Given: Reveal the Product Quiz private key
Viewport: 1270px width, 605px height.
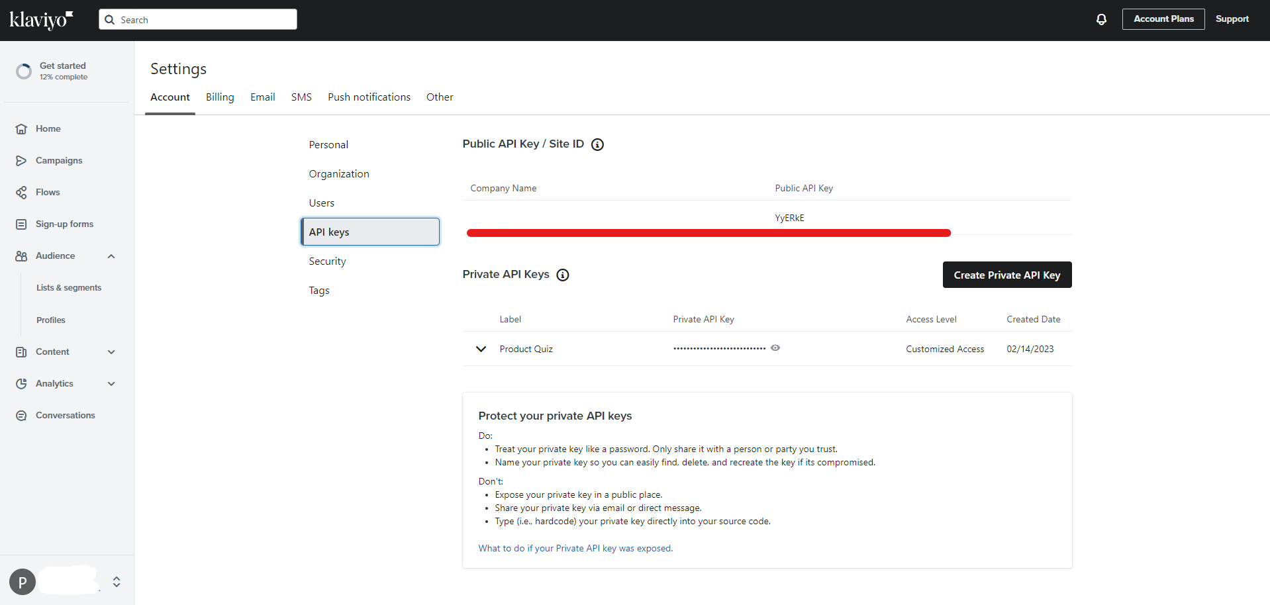Looking at the screenshot, I should [x=775, y=348].
